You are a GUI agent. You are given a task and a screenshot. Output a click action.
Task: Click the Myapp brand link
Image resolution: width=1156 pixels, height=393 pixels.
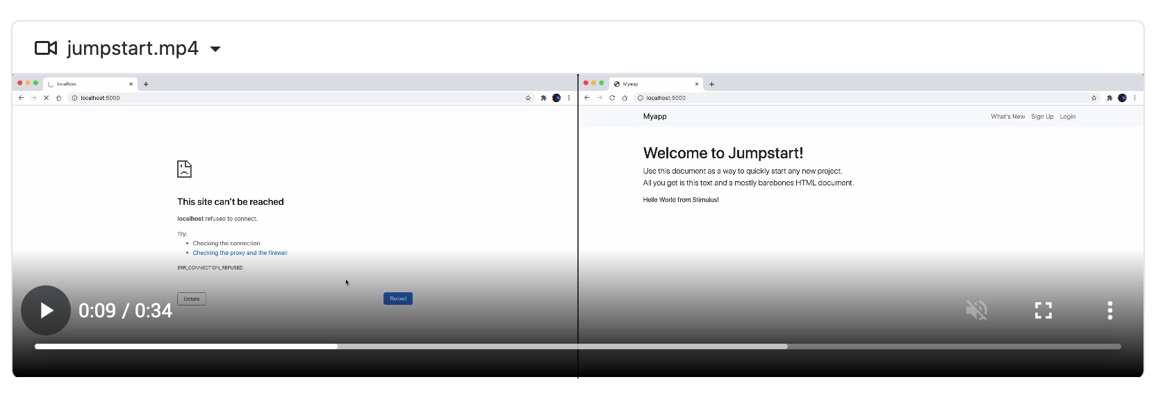[654, 117]
